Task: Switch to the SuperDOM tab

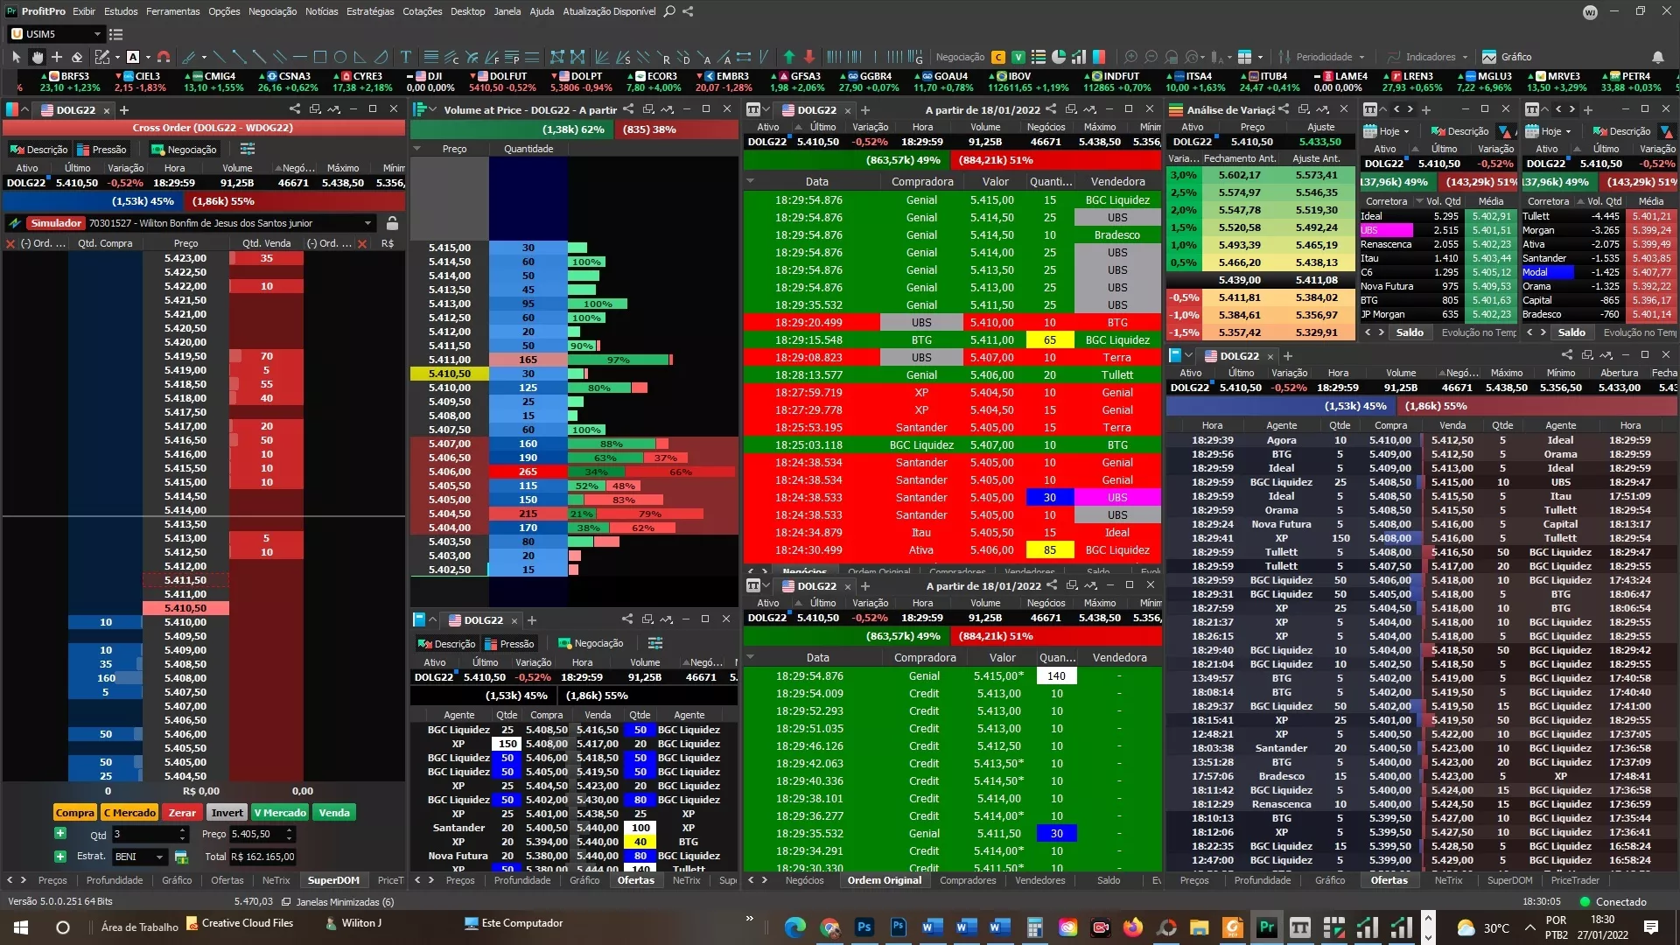Action: [333, 880]
